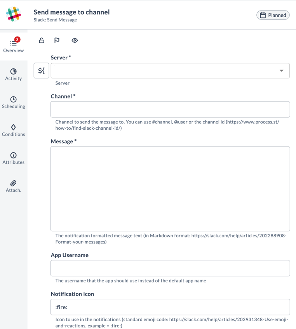Switch to the Overview tab
This screenshot has width=296, height=329.
point(13,46)
